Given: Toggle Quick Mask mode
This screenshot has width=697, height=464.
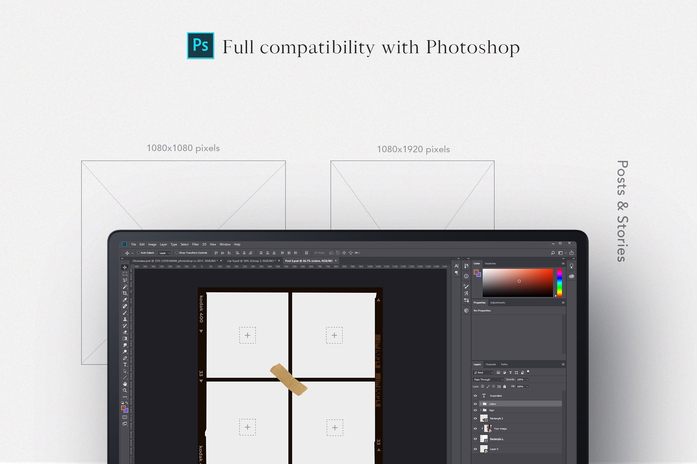Looking at the screenshot, I should coord(125,417).
